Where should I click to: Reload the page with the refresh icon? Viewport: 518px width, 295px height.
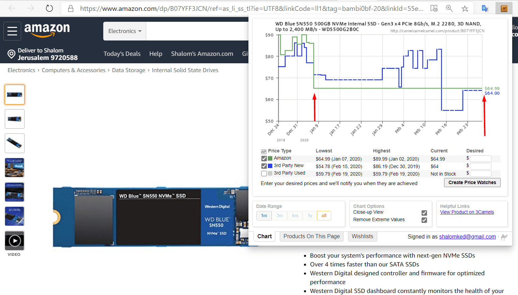click(x=49, y=8)
